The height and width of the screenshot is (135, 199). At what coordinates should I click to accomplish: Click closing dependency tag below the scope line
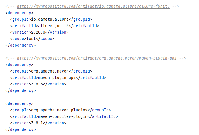point(21,45)
